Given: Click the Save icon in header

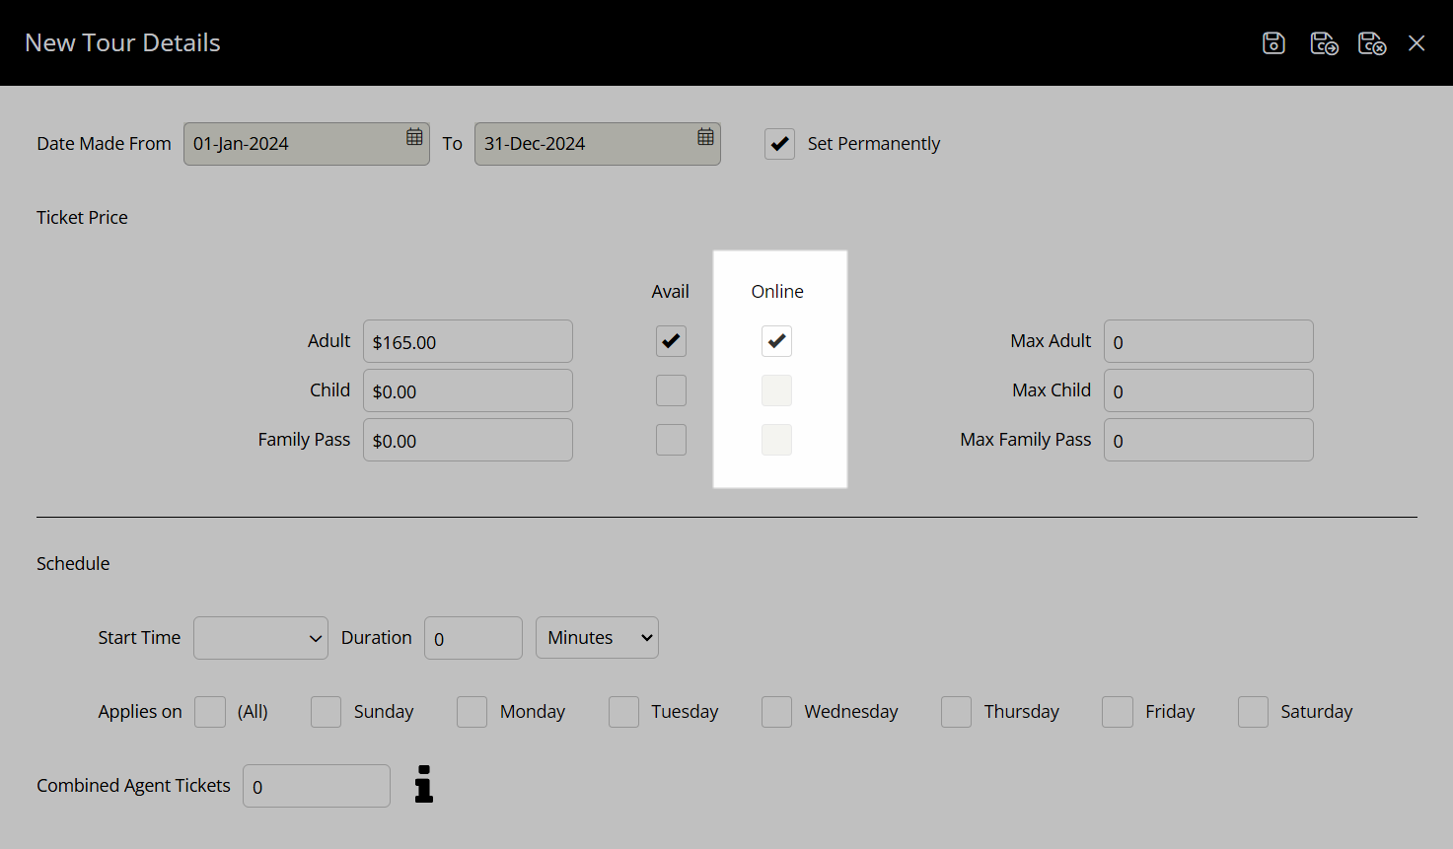Looking at the screenshot, I should click(x=1273, y=43).
